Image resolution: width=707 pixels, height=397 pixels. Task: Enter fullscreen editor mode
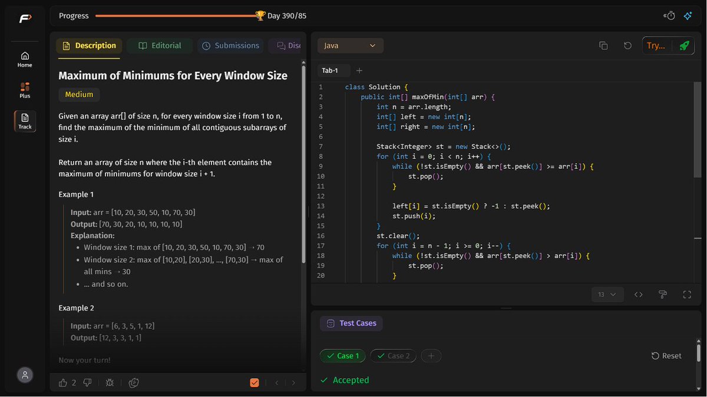[x=687, y=294]
